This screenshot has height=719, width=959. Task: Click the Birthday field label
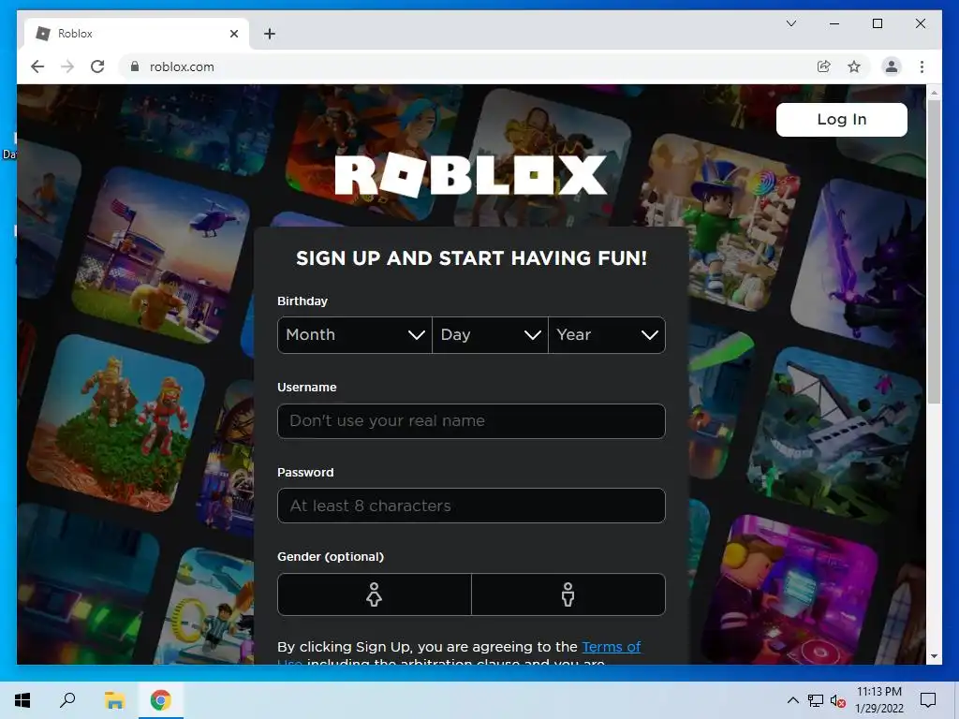[x=302, y=301]
